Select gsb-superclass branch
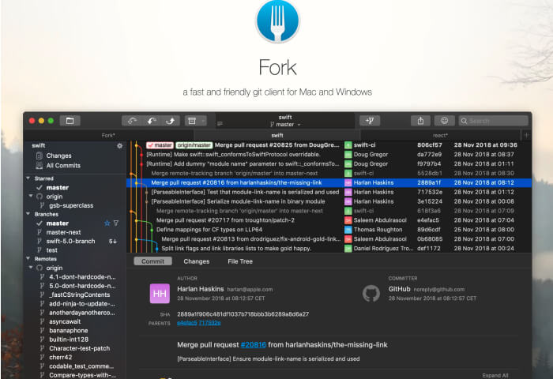Screen dimensions: 553x379 (71, 205)
